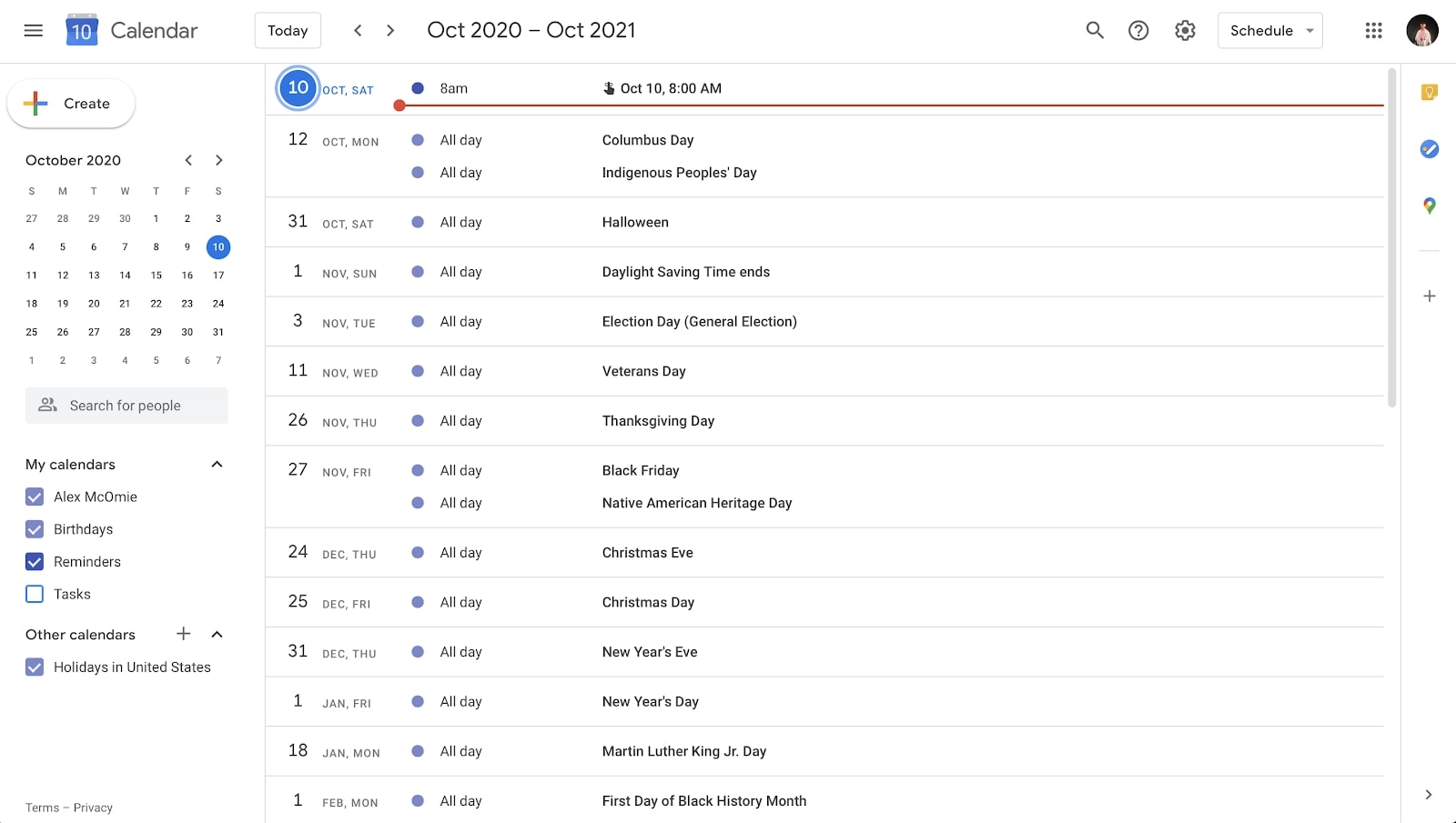The height and width of the screenshot is (823, 1456).
Task: Select October 20 in mini calendar
Action: [x=94, y=304]
